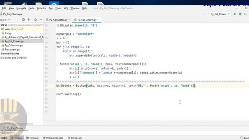
Task: Open the Edit menu
Action: point(4,8)
